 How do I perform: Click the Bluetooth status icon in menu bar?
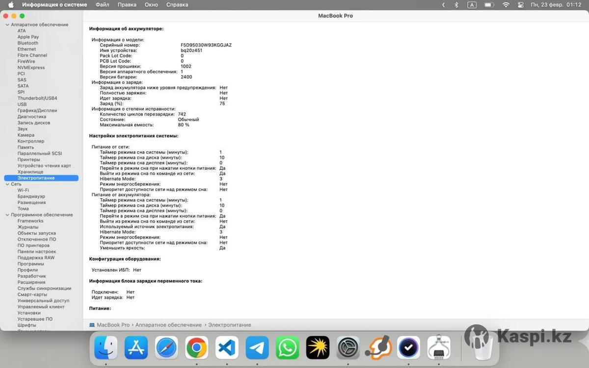point(456,5)
